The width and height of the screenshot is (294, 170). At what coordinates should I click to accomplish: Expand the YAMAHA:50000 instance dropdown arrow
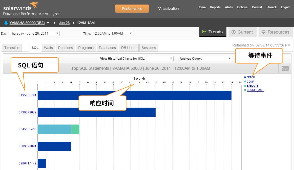click(x=48, y=23)
